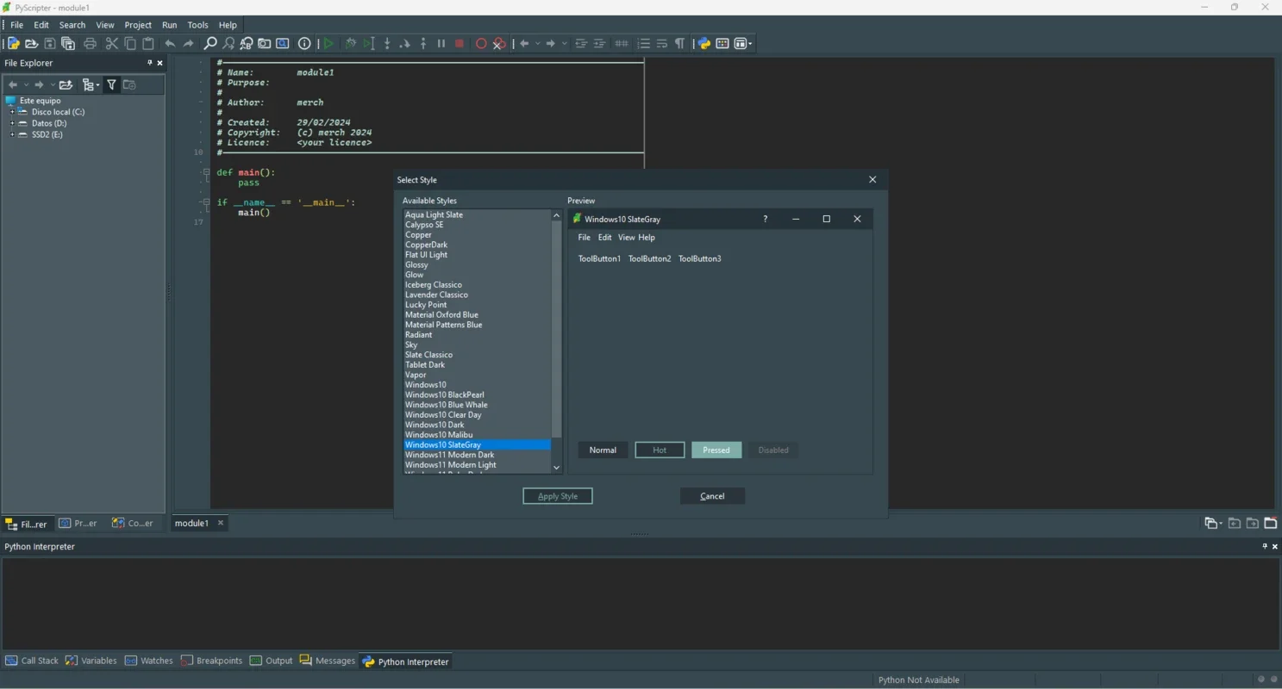Click the Undo arrow icon
The height and width of the screenshot is (689, 1282).
click(x=170, y=44)
